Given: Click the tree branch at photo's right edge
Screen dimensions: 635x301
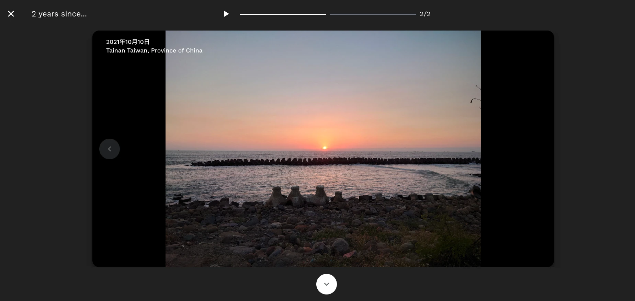Looking at the screenshot, I should tap(476, 99).
